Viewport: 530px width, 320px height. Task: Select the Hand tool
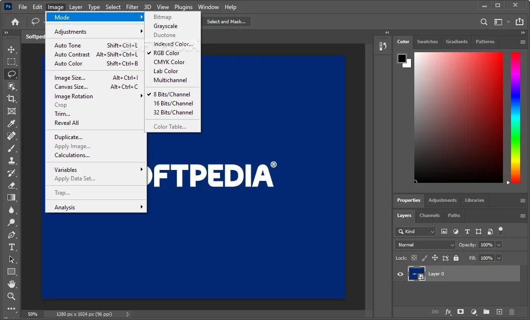pos(11,284)
